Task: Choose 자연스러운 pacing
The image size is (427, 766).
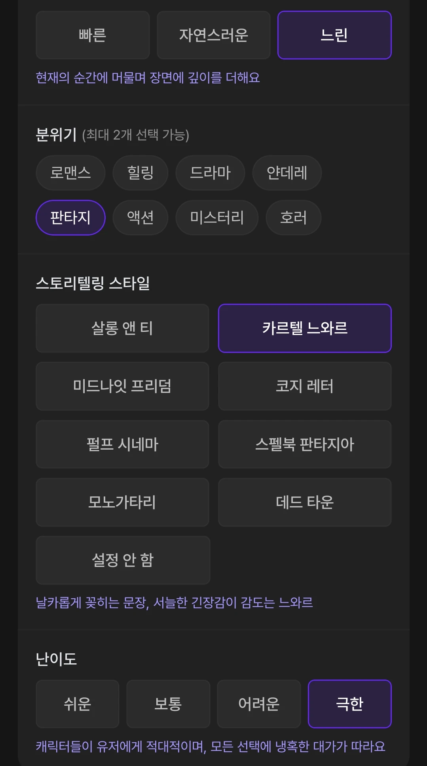Action: [213, 35]
